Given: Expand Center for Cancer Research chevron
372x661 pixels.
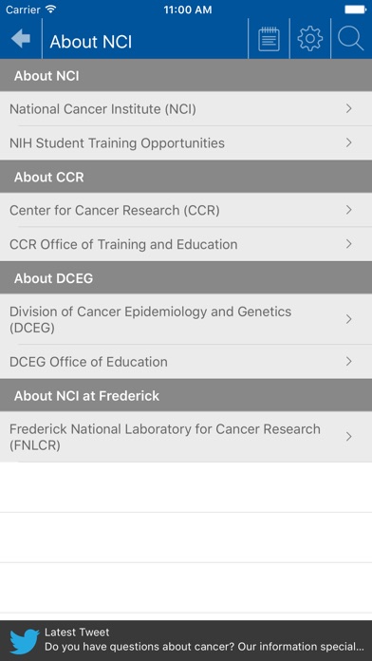Looking at the screenshot, I should point(349,210).
